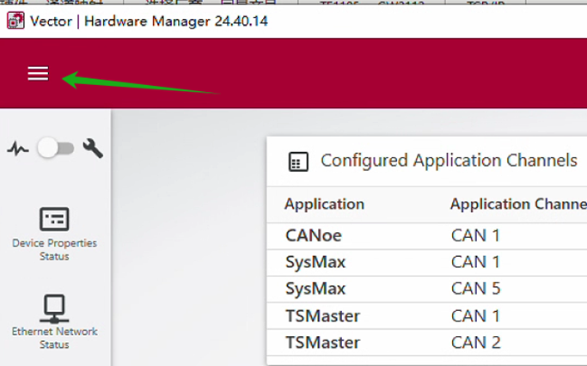Click the CAN 1 cell for TSMaster

(475, 316)
